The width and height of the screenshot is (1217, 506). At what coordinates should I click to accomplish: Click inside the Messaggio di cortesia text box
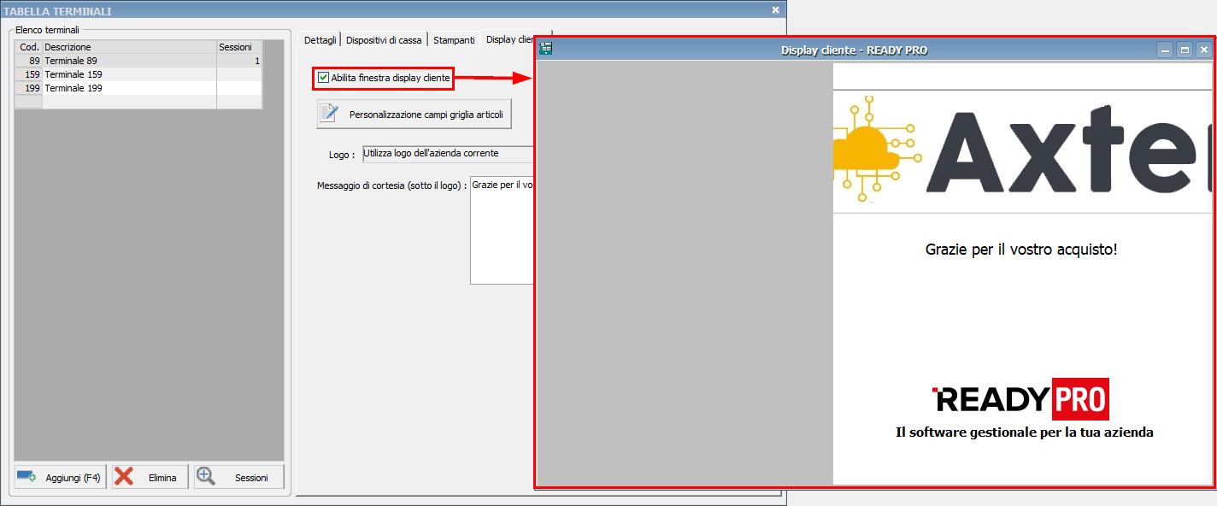(502, 232)
